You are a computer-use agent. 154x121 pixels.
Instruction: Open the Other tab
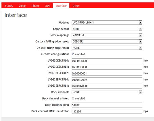tap(76, 6)
